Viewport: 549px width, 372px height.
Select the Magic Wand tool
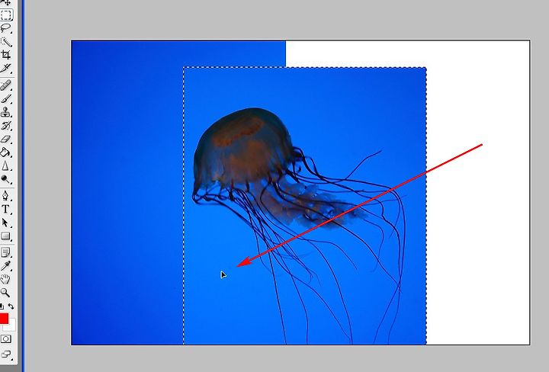coord(6,42)
